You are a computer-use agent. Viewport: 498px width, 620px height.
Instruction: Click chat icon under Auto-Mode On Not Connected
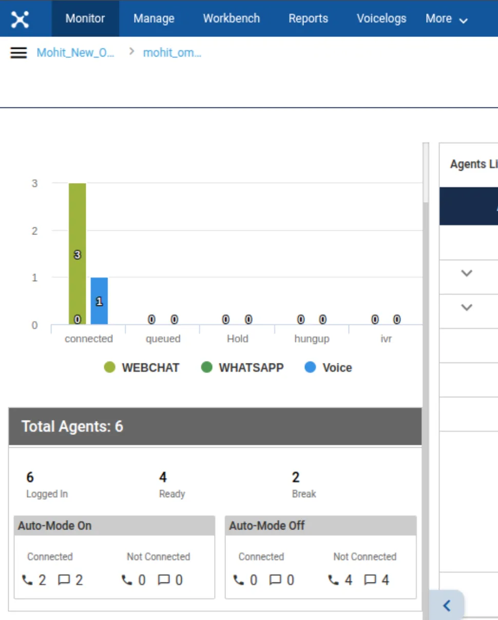(164, 580)
